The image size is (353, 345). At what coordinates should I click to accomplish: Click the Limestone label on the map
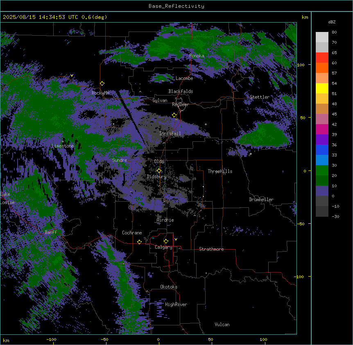[x=63, y=146]
